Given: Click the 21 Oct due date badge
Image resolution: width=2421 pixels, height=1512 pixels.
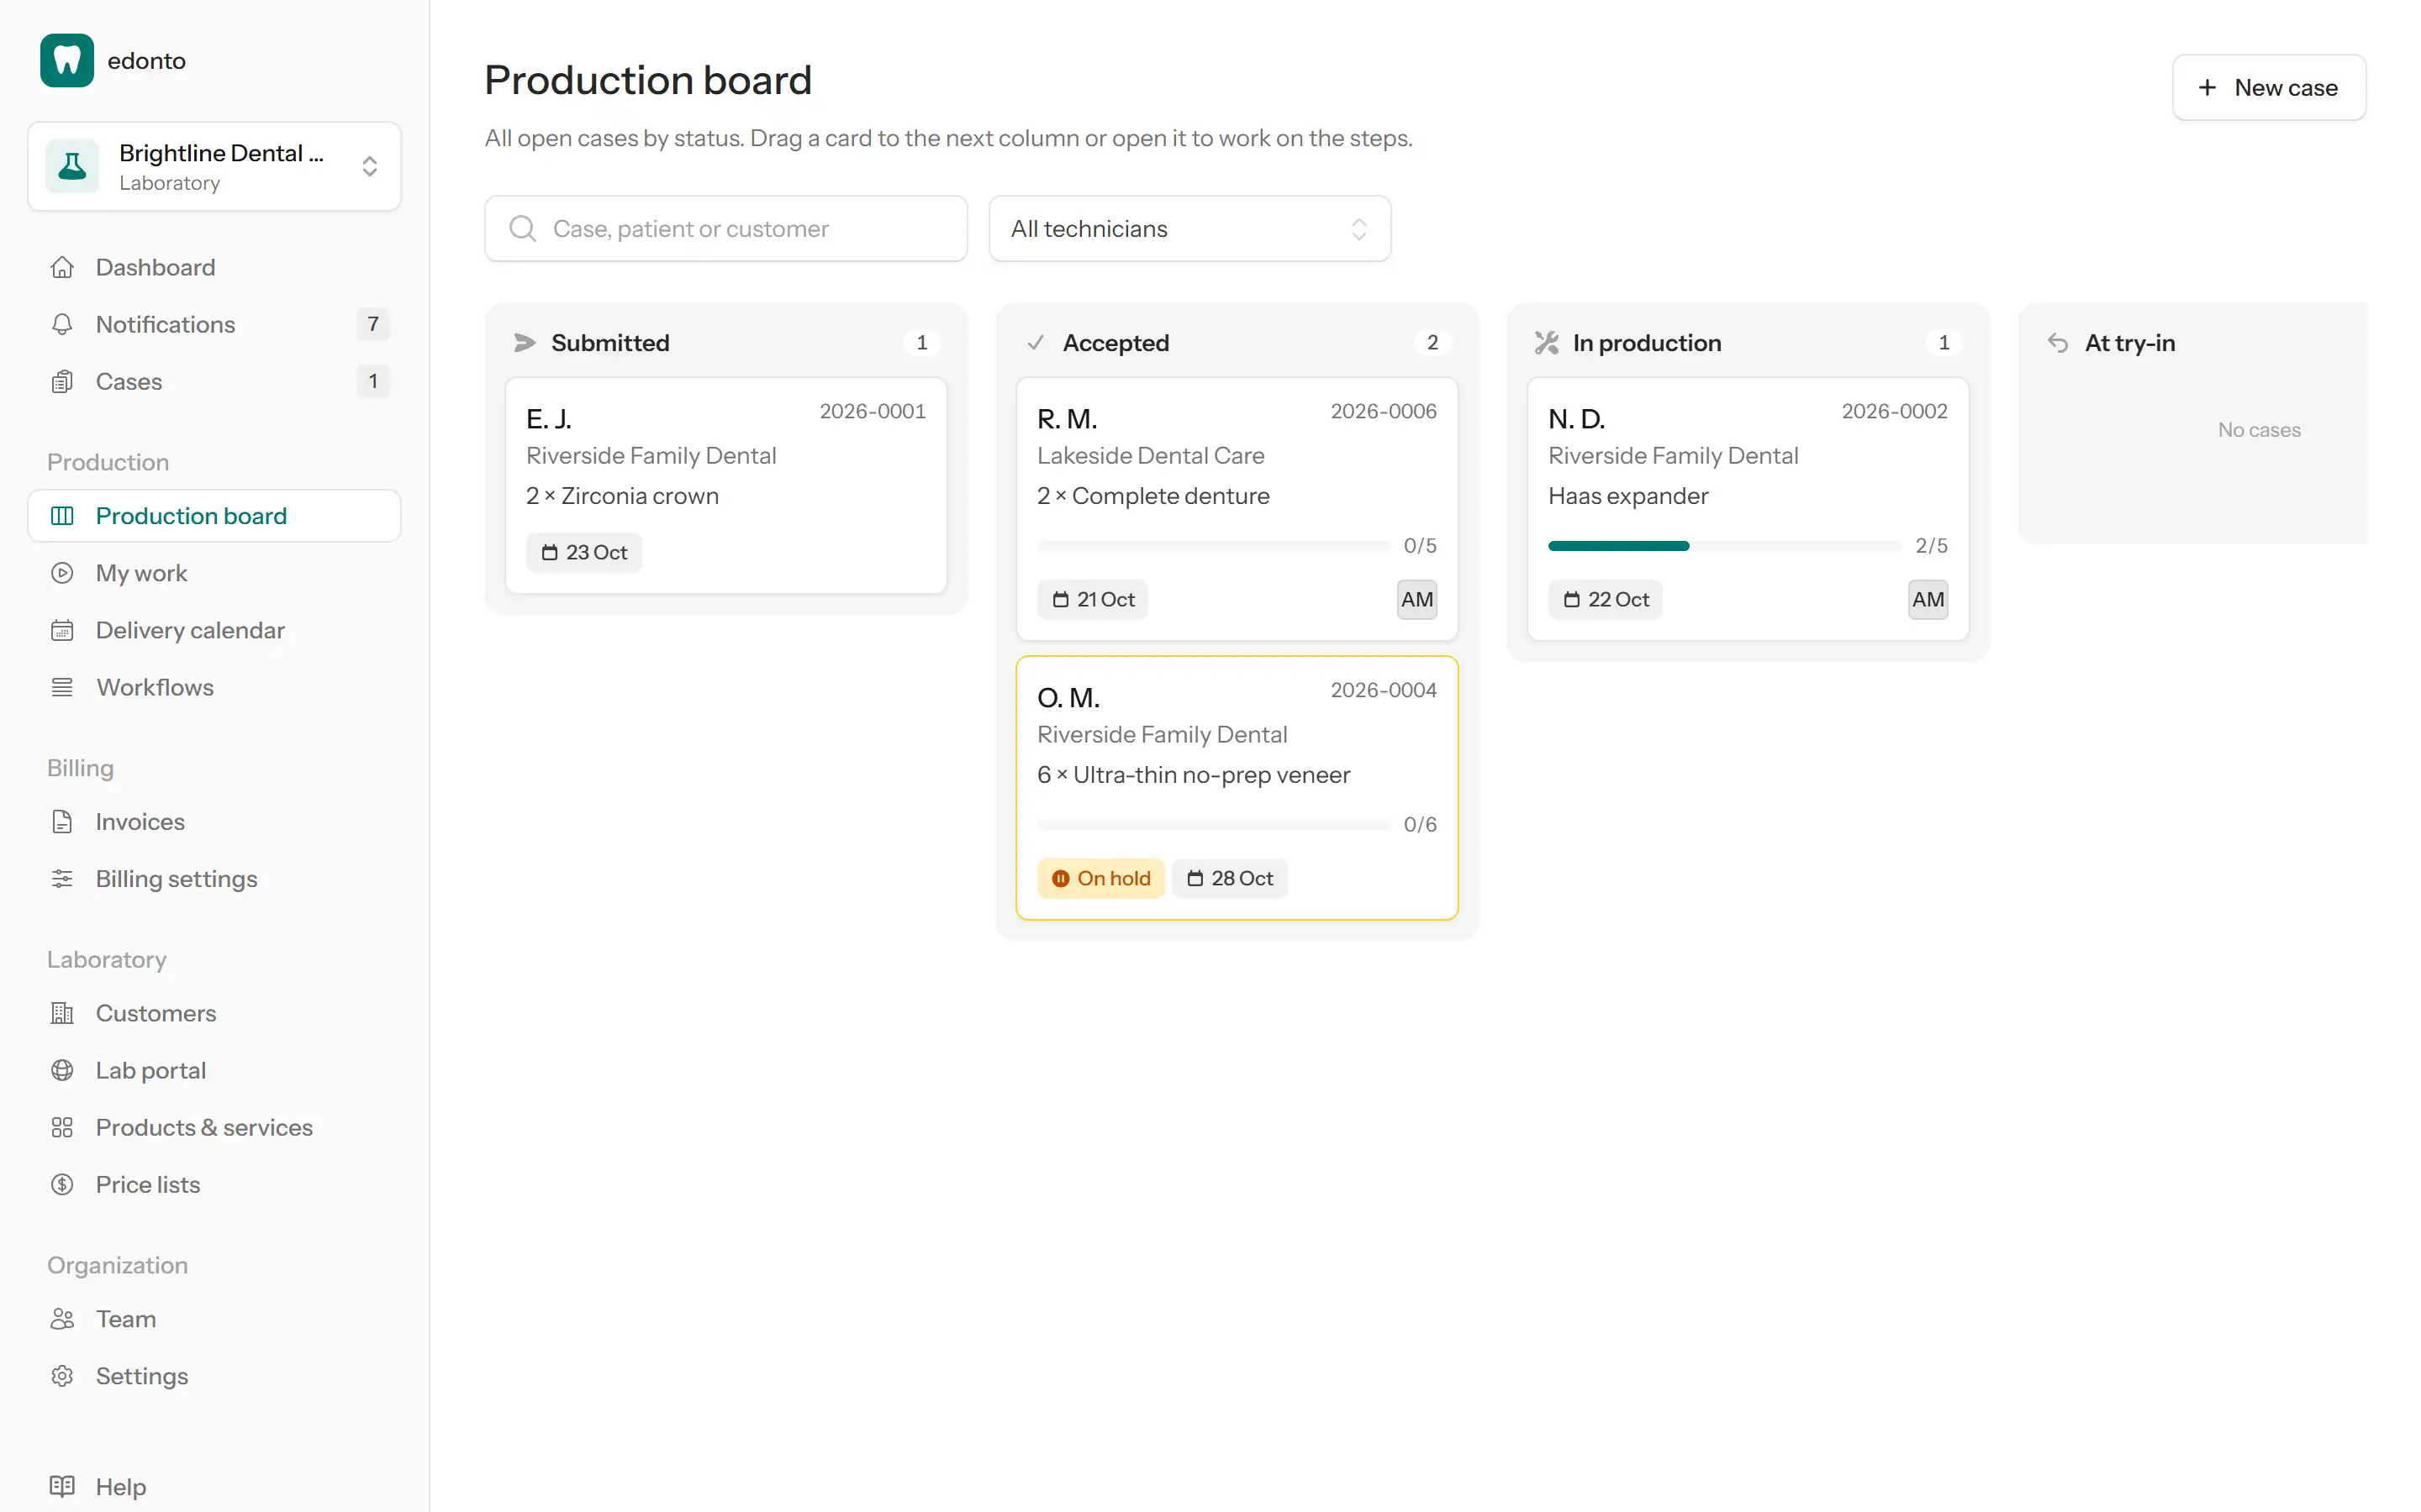Looking at the screenshot, I should point(1093,599).
